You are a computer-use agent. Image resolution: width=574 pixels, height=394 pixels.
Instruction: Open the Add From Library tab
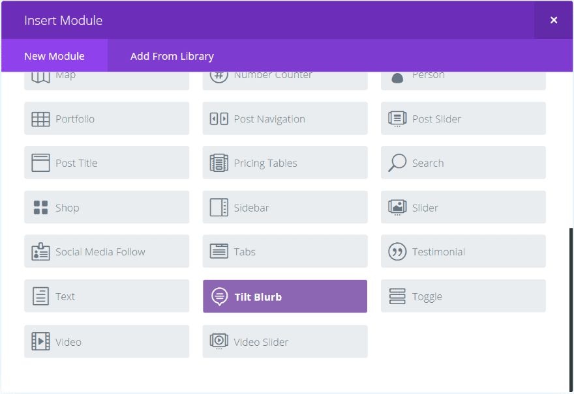point(172,56)
